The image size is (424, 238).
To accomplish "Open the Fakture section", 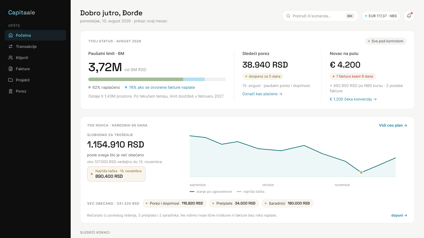I will (x=35, y=69).
